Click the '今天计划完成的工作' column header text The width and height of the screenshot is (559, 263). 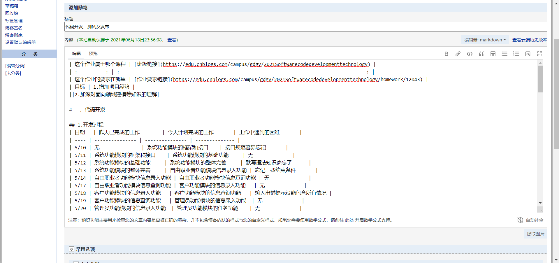191,132
